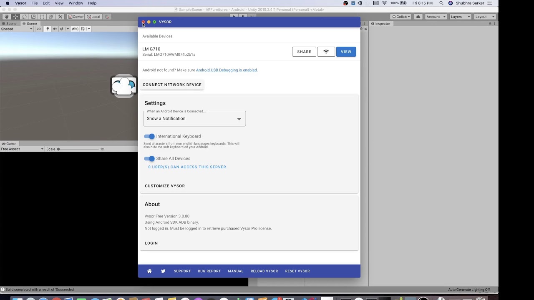Select the Rotate tool in Unity toolbar

[x=24, y=17]
